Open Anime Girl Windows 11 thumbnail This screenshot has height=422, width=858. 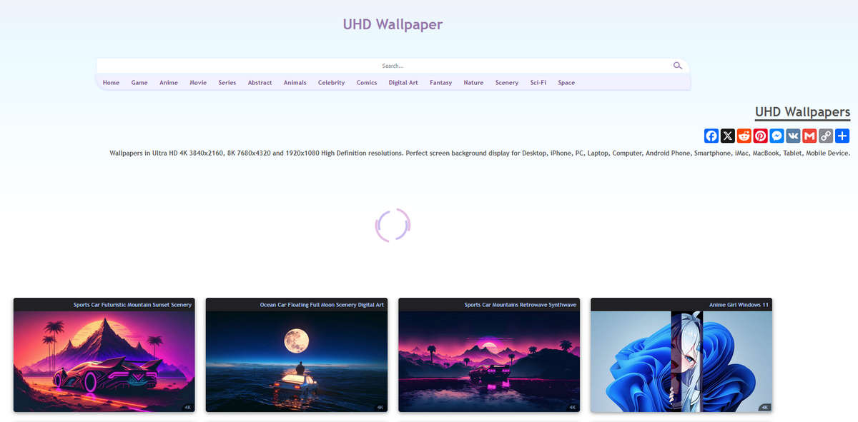coord(681,361)
